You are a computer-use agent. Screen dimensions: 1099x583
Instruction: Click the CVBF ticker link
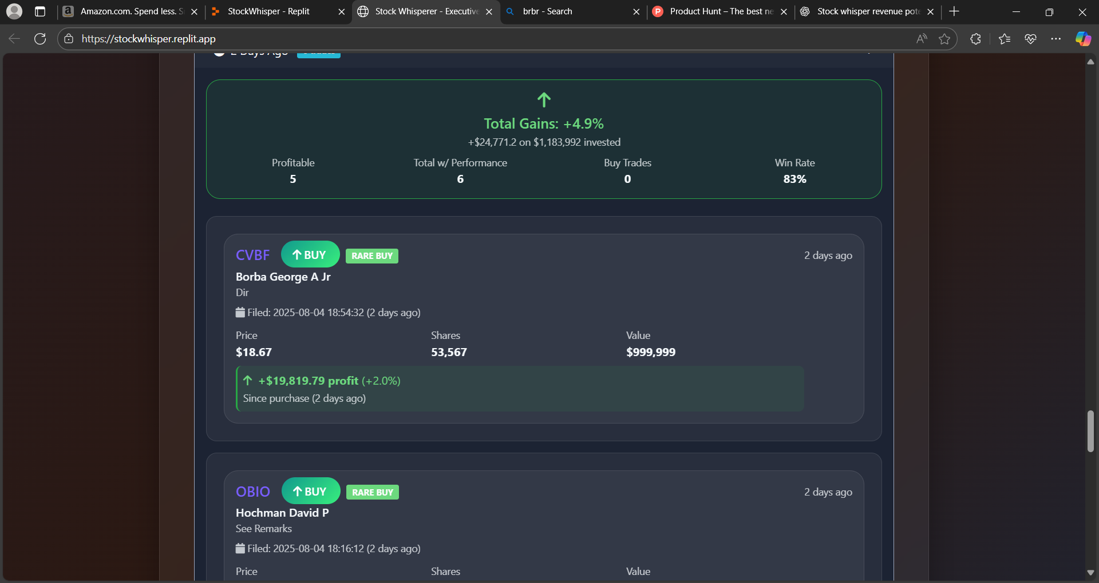(x=252, y=255)
